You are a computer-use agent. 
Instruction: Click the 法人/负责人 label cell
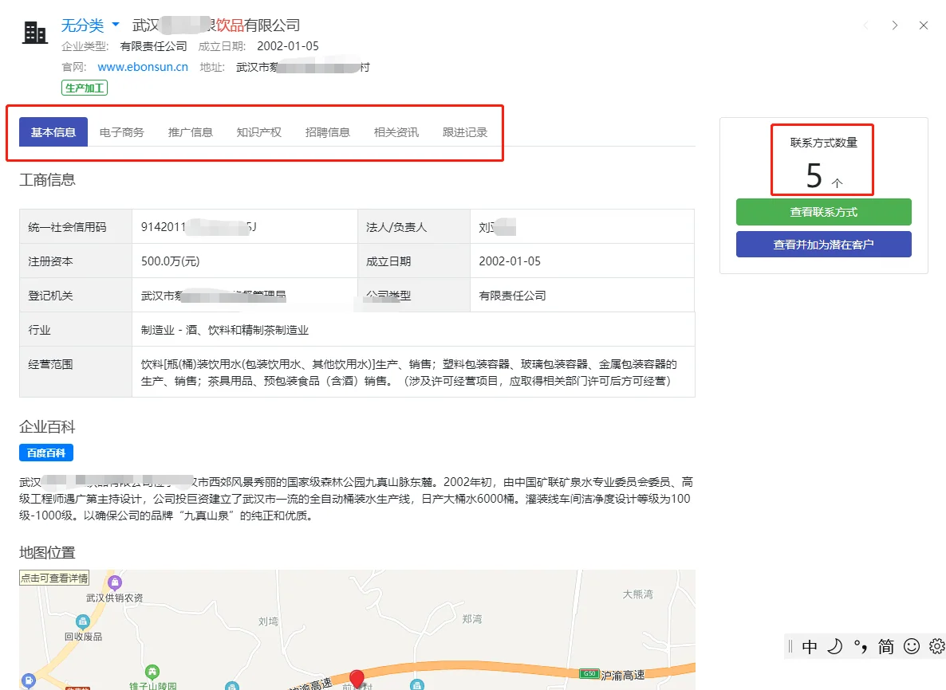pos(414,226)
